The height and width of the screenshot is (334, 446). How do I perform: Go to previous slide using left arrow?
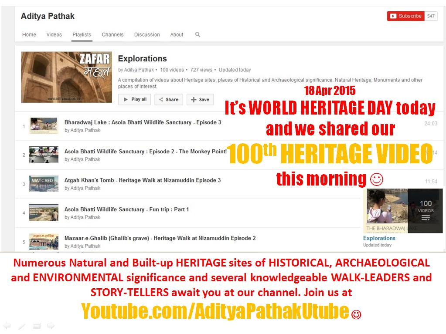(x=7, y=326)
